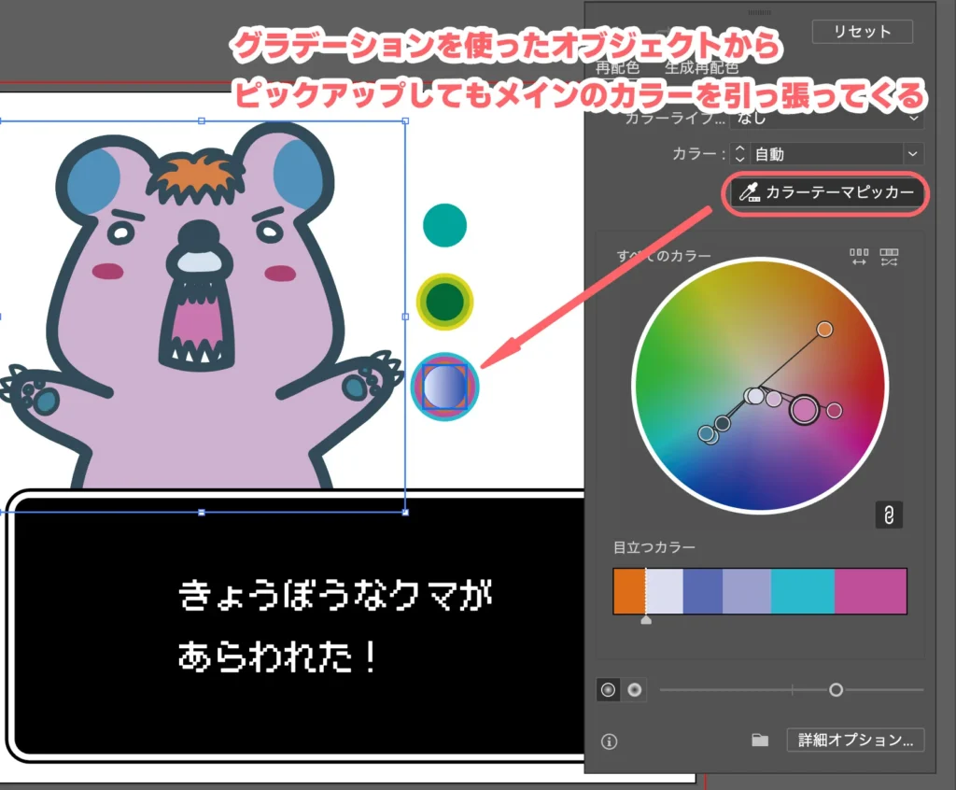This screenshot has height=790, width=956.
Task: Activate the カラーテーマピッカー eyedropper
Action: pos(825,194)
